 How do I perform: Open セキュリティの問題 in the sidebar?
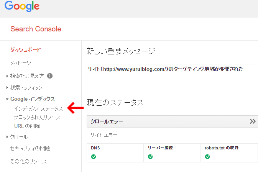point(30,148)
